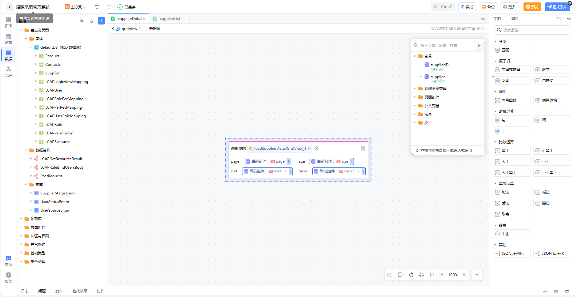Close the supplierDetail tab

point(144,19)
